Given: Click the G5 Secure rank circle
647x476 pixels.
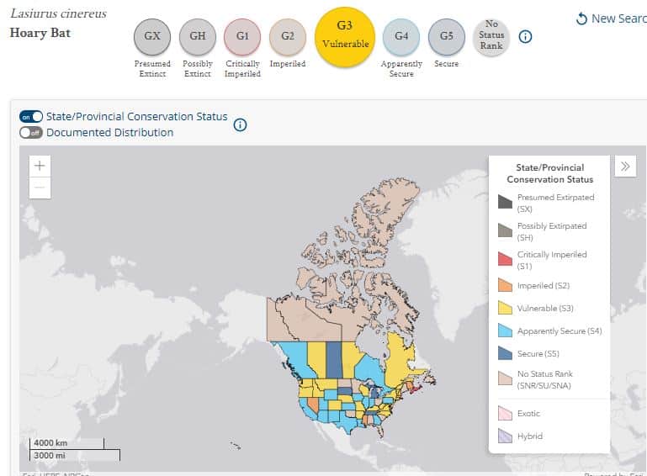Looking at the screenshot, I should point(447,37).
